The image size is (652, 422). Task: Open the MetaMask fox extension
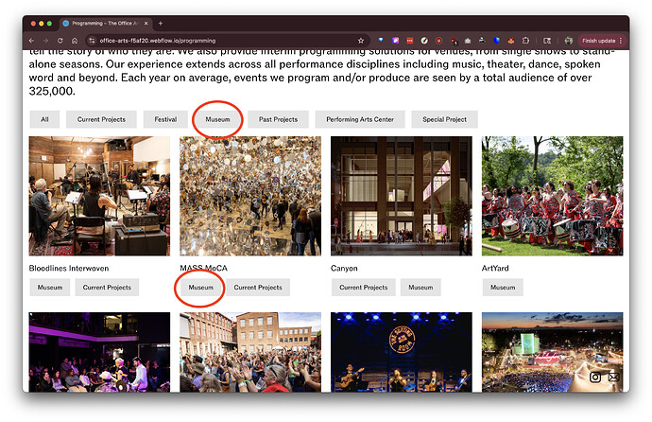pos(511,41)
